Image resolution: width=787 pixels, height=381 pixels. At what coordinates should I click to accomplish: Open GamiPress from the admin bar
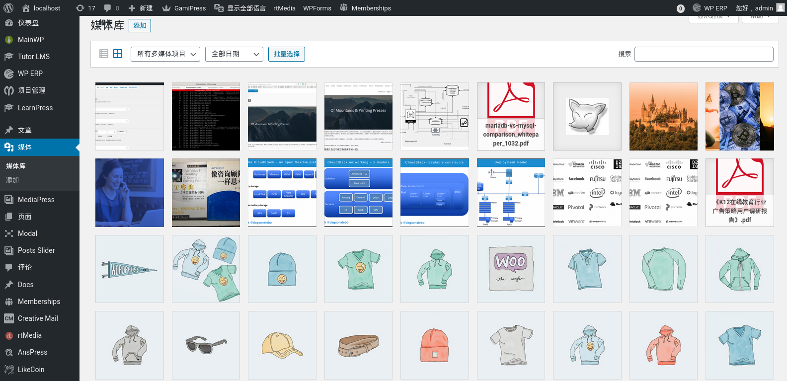coord(184,8)
